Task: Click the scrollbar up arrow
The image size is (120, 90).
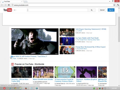Action: 119,8
